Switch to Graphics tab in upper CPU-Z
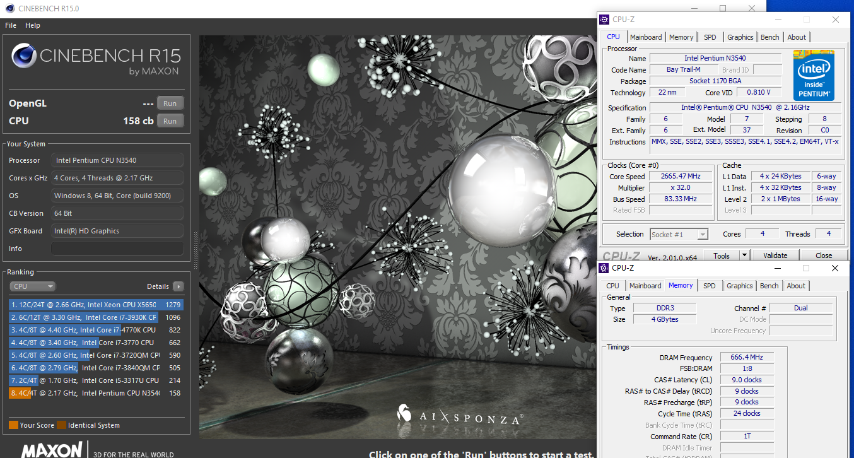This screenshot has width=854, height=458. pyautogui.click(x=740, y=37)
